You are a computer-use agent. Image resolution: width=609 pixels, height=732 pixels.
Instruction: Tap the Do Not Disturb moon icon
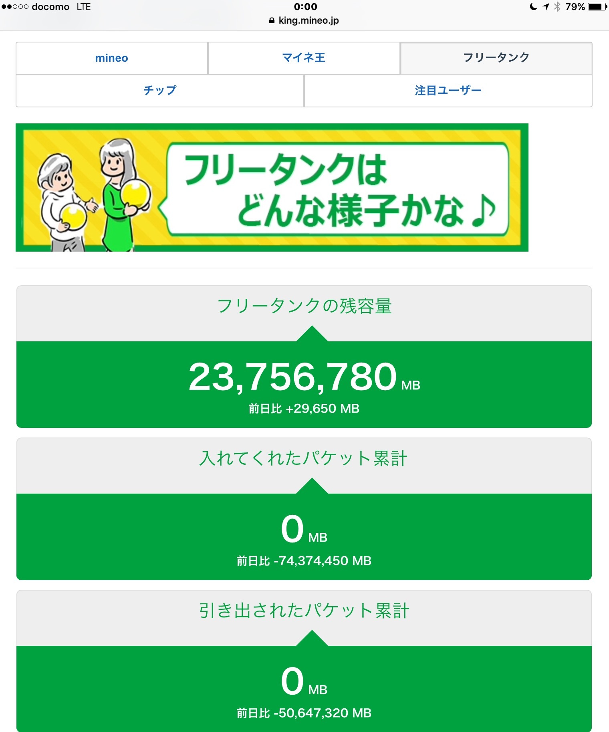click(533, 7)
